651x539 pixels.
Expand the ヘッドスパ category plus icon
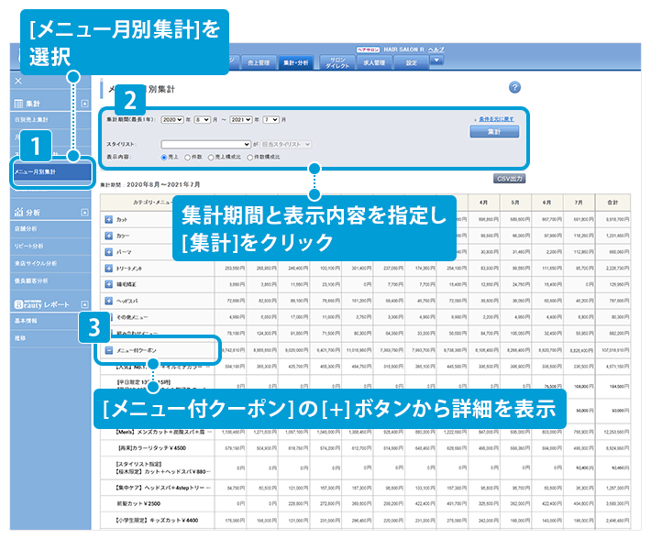109,300
